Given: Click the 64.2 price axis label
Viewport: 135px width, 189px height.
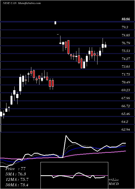Looking at the screenshot, I should point(125,122).
